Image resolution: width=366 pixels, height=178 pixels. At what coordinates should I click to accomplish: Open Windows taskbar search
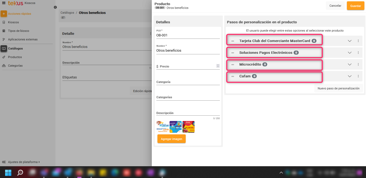point(20,172)
